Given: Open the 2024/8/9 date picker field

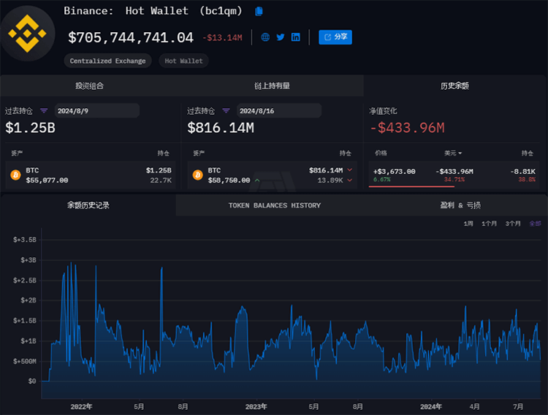Looking at the screenshot, I should (96, 111).
